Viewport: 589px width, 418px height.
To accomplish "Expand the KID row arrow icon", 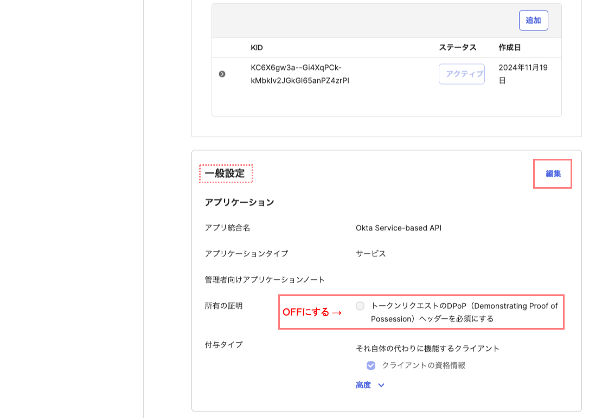I will 222,74.
